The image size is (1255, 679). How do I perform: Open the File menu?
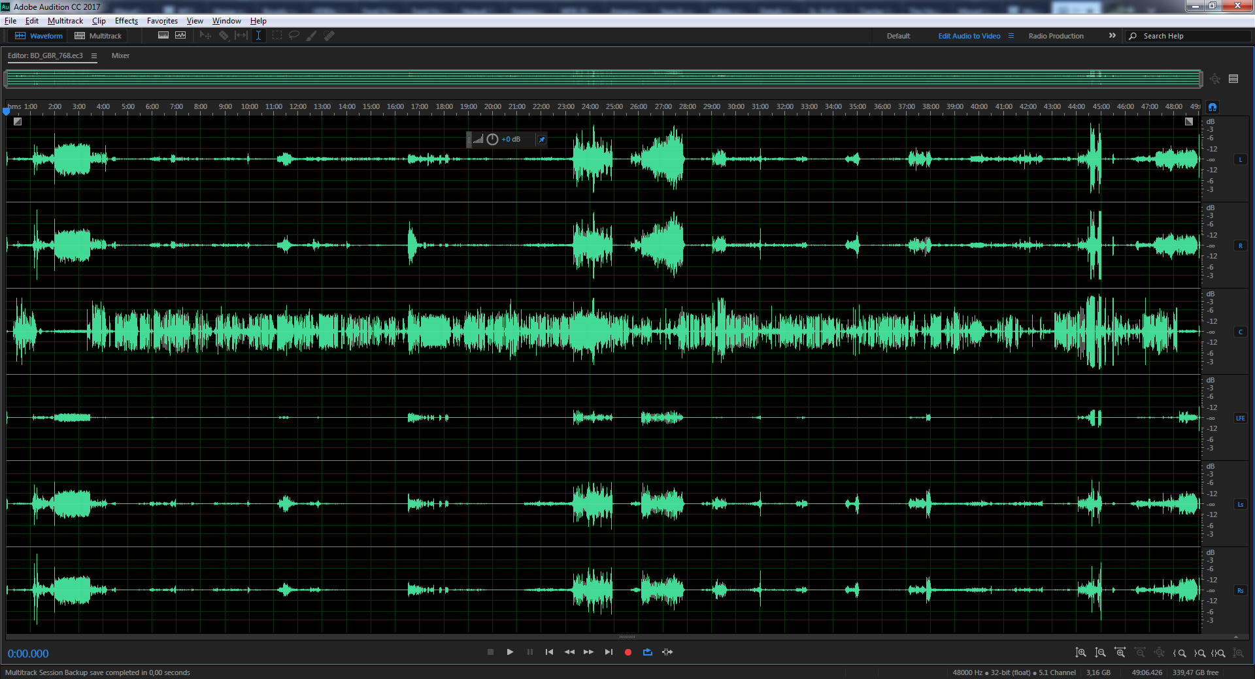coord(10,21)
